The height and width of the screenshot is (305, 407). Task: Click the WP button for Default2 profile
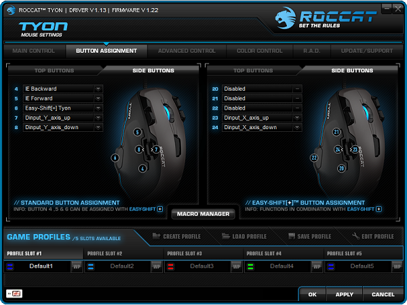[x=157, y=266]
